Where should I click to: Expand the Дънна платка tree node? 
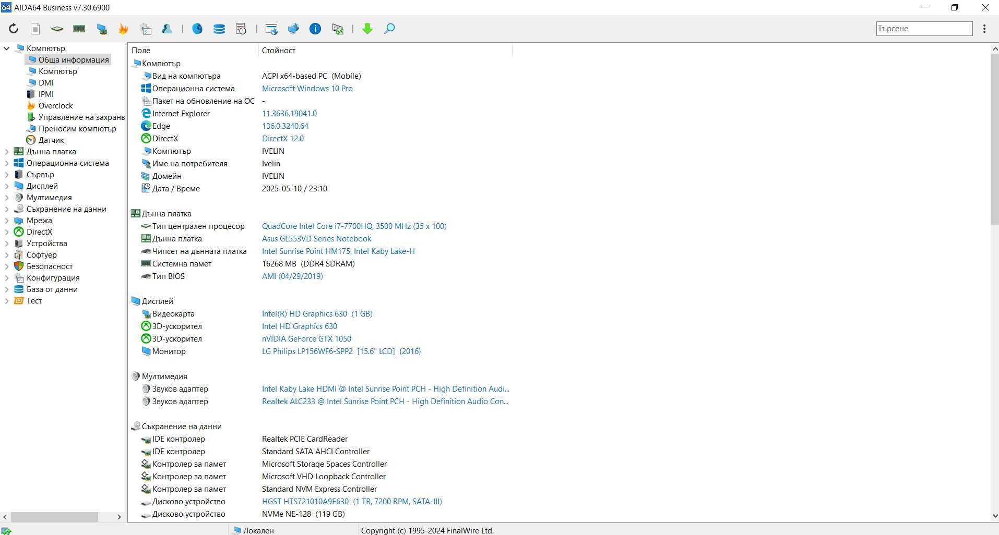[7, 152]
